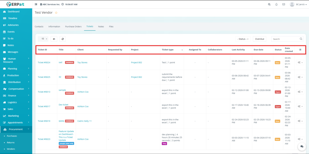This screenshot has width=309, height=154.
Task: Expand actions gear for Ticket #0024
Action: click(300, 63)
